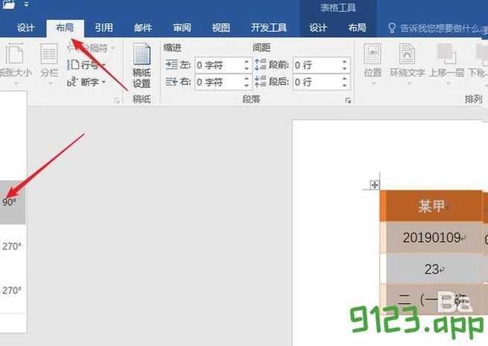This screenshot has width=488, height=346.
Task: Decrease 段前 spacing with down arrow
Action: pyautogui.click(x=344, y=68)
